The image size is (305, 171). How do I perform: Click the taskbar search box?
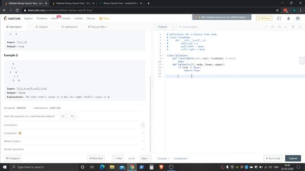43,167
